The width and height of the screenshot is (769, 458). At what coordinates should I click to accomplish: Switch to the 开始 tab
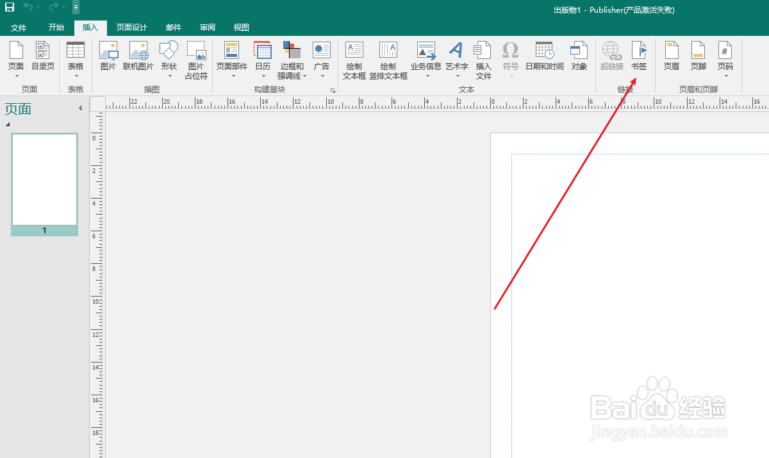pyautogui.click(x=56, y=28)
